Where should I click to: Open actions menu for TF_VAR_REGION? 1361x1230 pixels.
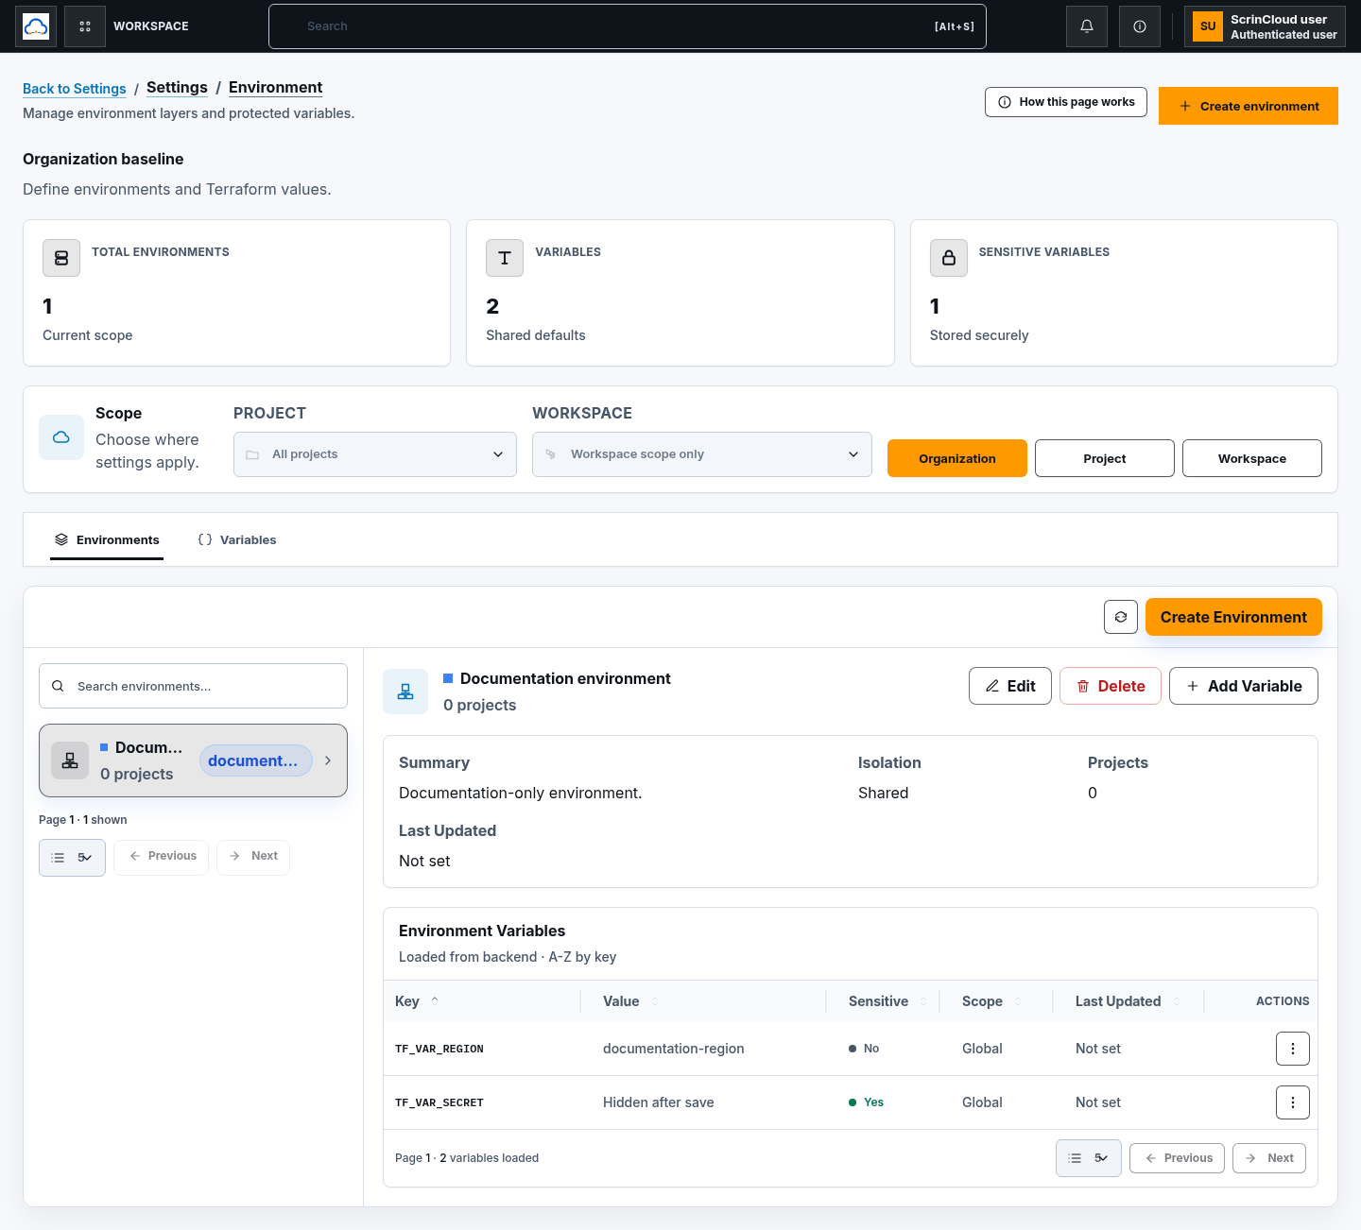(x=1293, y=1049)
